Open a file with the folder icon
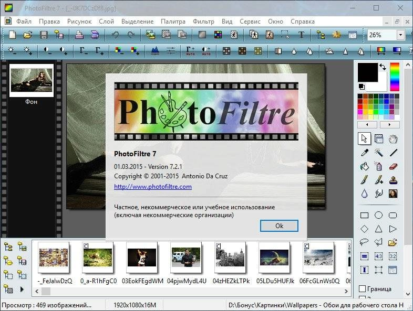This screenshot has height=311, width=413. [x=28, y=35]
